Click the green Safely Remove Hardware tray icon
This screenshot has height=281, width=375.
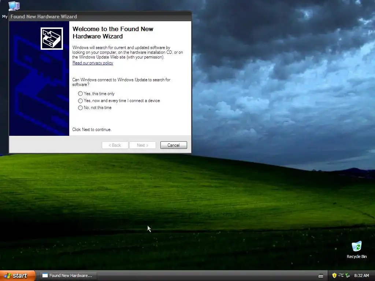coord(348,276)
